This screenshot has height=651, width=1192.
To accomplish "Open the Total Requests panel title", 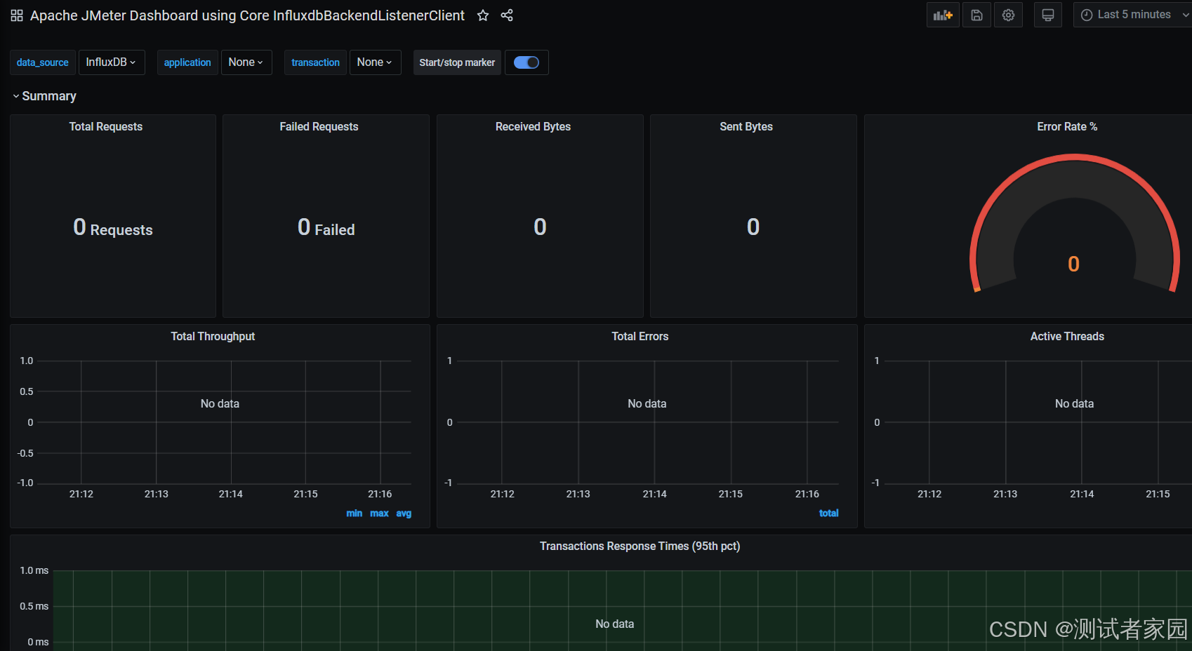I will point(106,127).
